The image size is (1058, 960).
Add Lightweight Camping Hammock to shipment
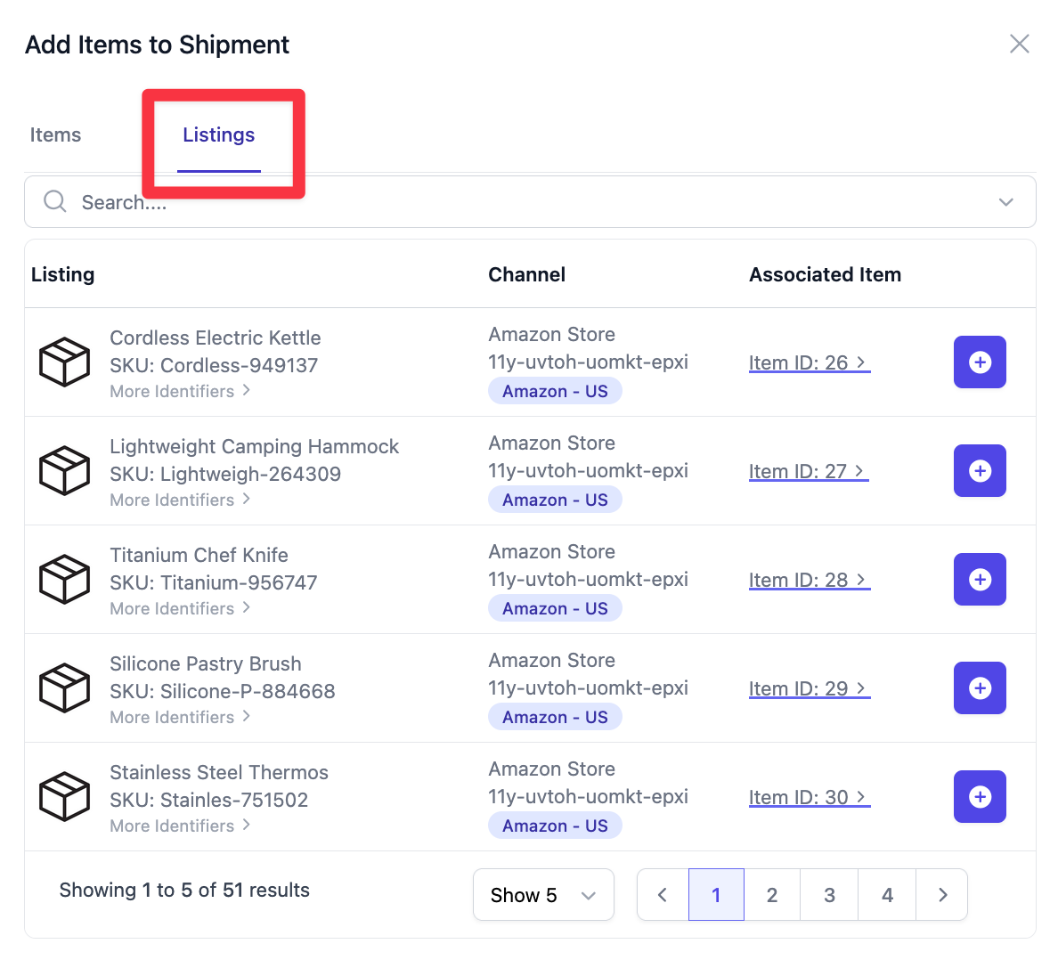click(979, 471)
